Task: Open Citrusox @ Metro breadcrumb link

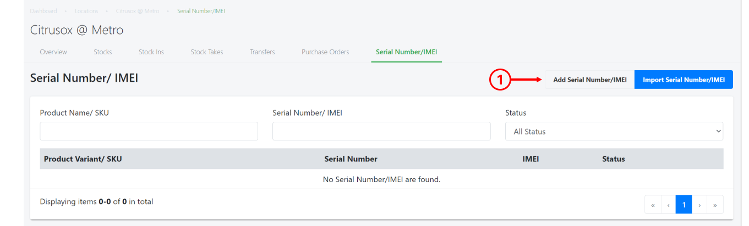Action: tap(138, 11)
